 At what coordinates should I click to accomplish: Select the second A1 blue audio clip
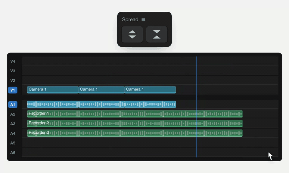(101, 104)
